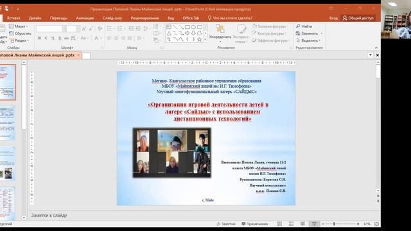411x231 pixels.
Task: Open the Заменить dropdown arrow
Action: pos(322,33)
